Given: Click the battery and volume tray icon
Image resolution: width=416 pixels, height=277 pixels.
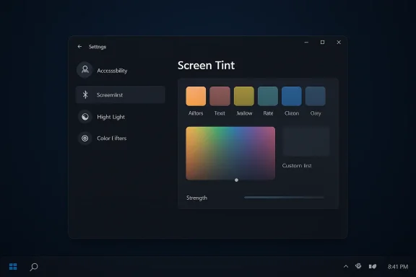Looking at the screenshot, I should (373, 266).
